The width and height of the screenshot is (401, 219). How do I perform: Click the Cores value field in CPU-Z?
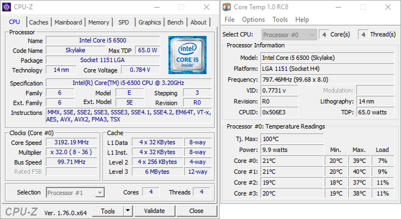(x=151, y=192)
